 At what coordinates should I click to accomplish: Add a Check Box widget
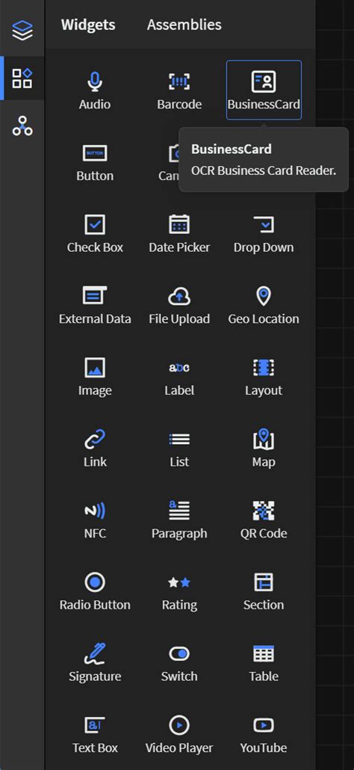click(95, 234)
